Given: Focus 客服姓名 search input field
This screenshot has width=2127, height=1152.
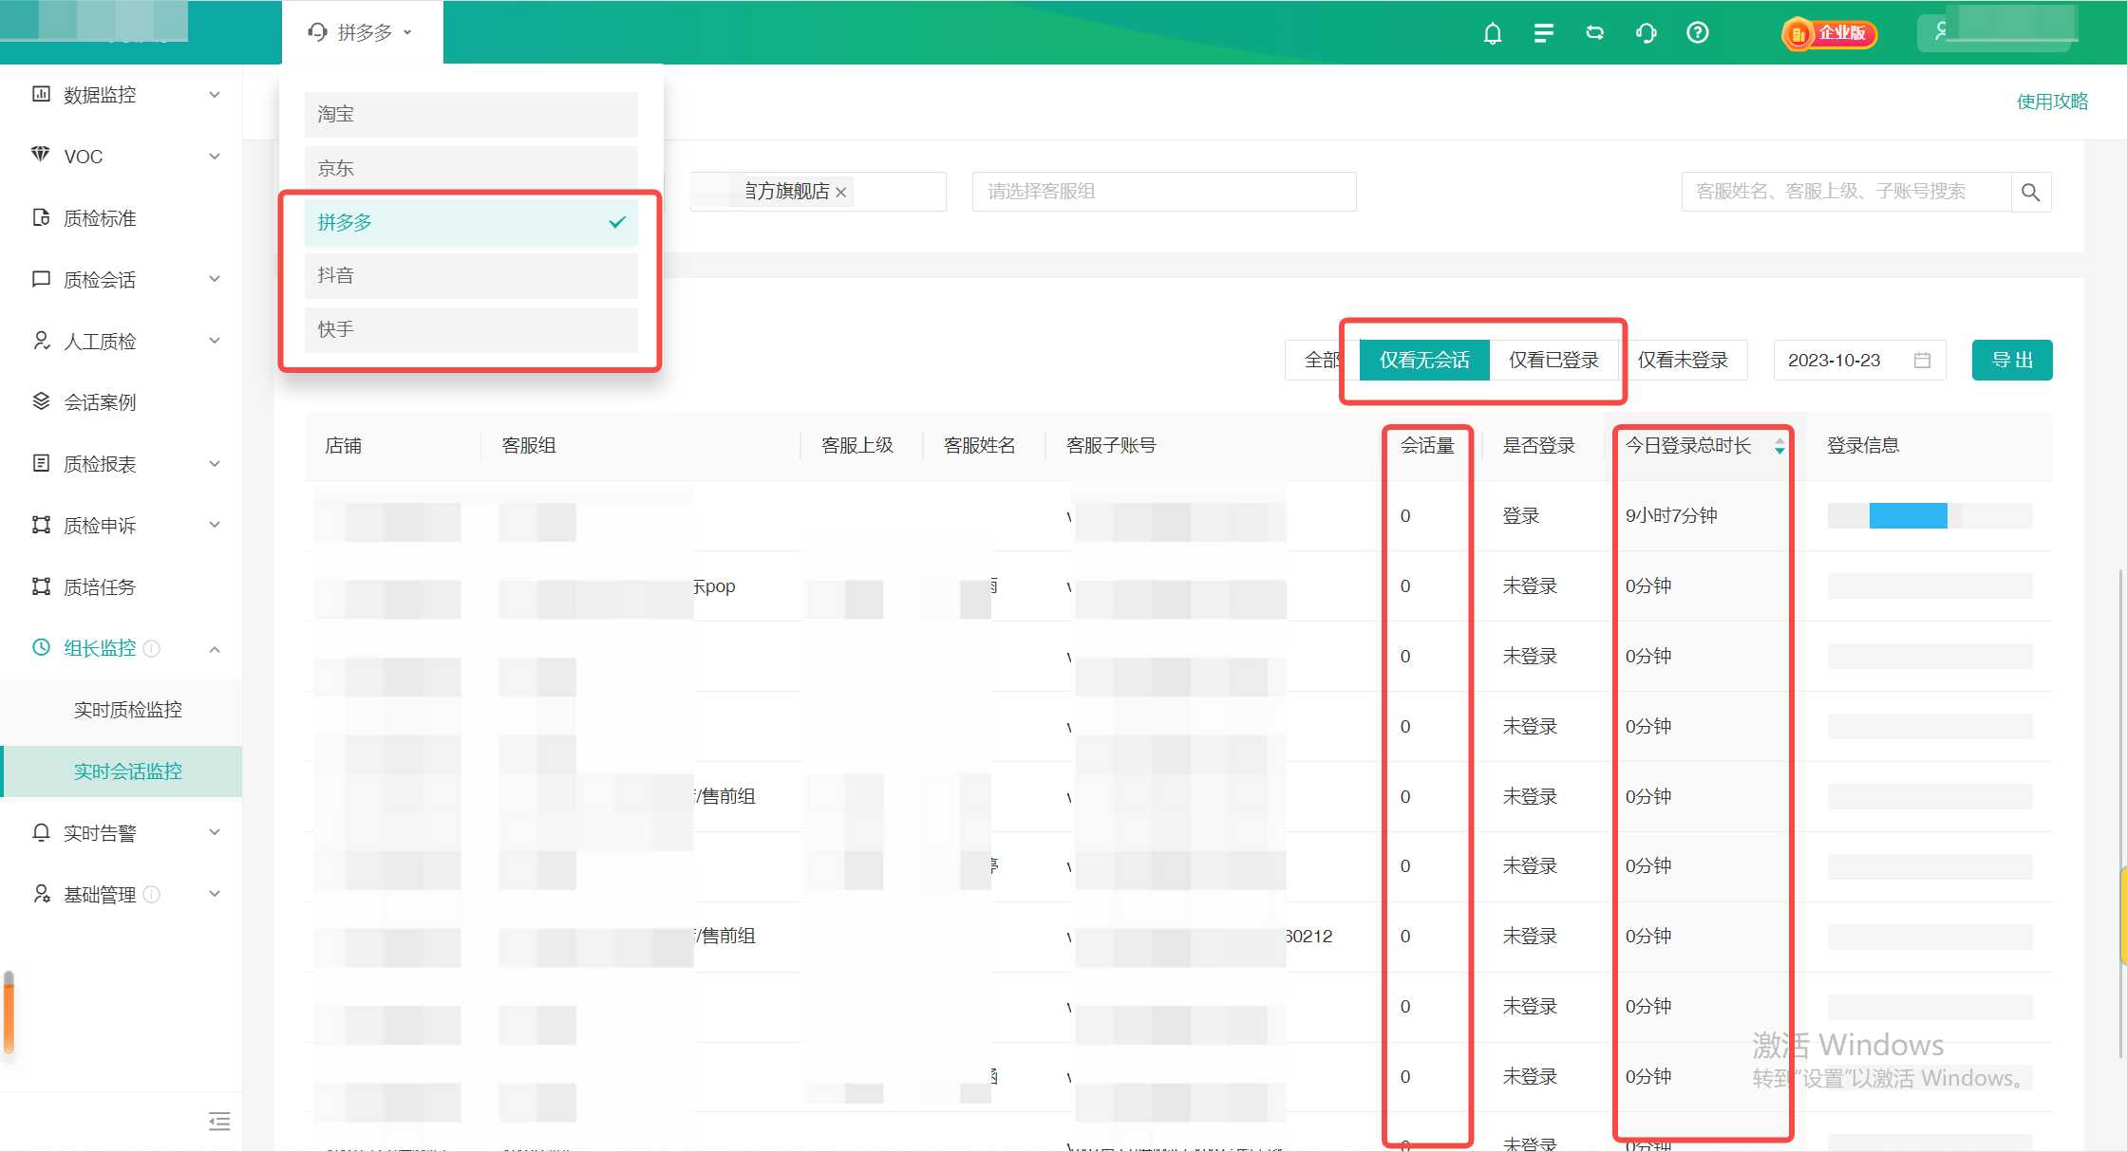Looking at the screenshot, I should click(1846, 192).
